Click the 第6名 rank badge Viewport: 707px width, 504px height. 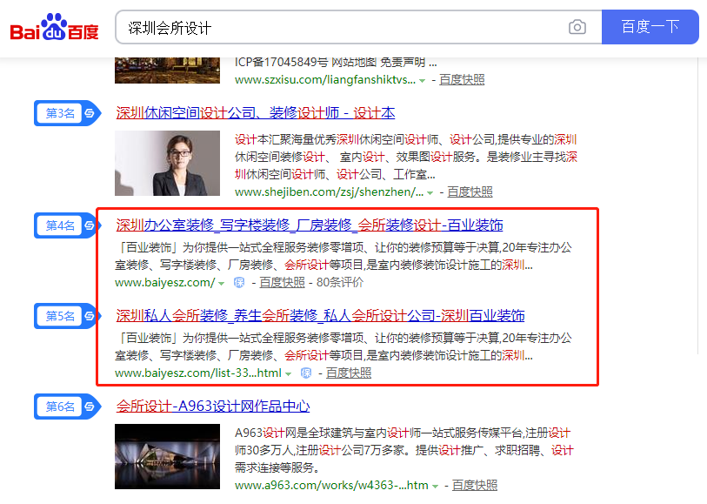click(68, 407)
